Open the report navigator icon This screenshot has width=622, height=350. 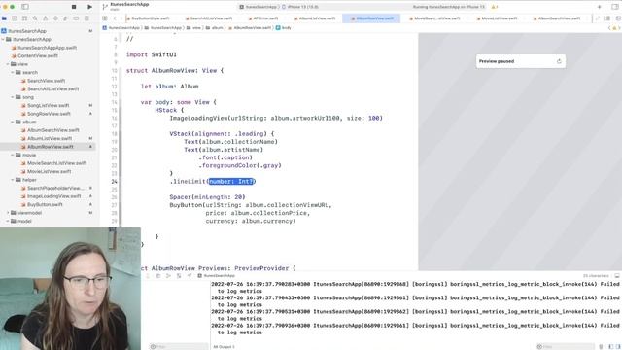(x=86, y=18)
